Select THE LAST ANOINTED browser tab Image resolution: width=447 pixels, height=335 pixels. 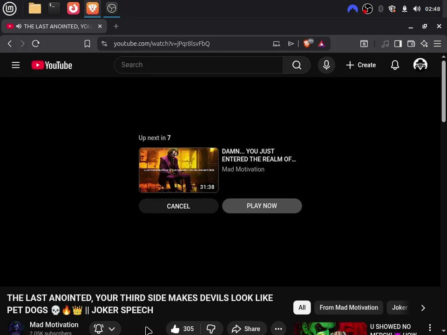54,26
